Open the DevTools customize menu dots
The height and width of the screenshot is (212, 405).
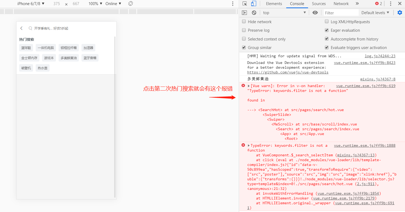coord(391,3)
